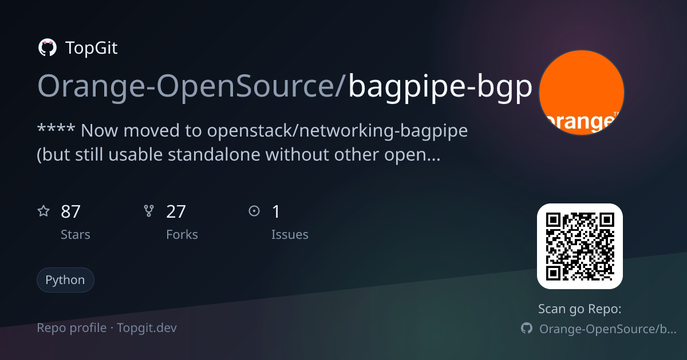687x360 pixels.
Task: Click the Scan go Repo label
Action: point(580,309)
